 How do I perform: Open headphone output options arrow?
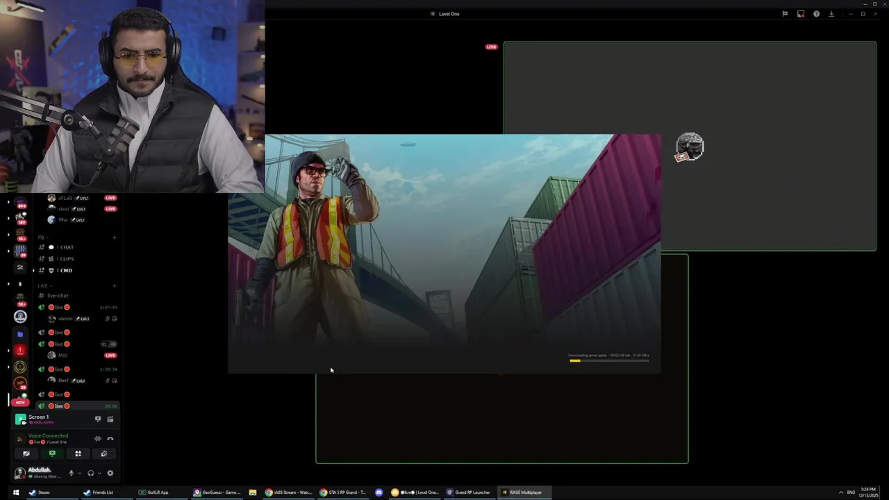(x=99, y=473)
